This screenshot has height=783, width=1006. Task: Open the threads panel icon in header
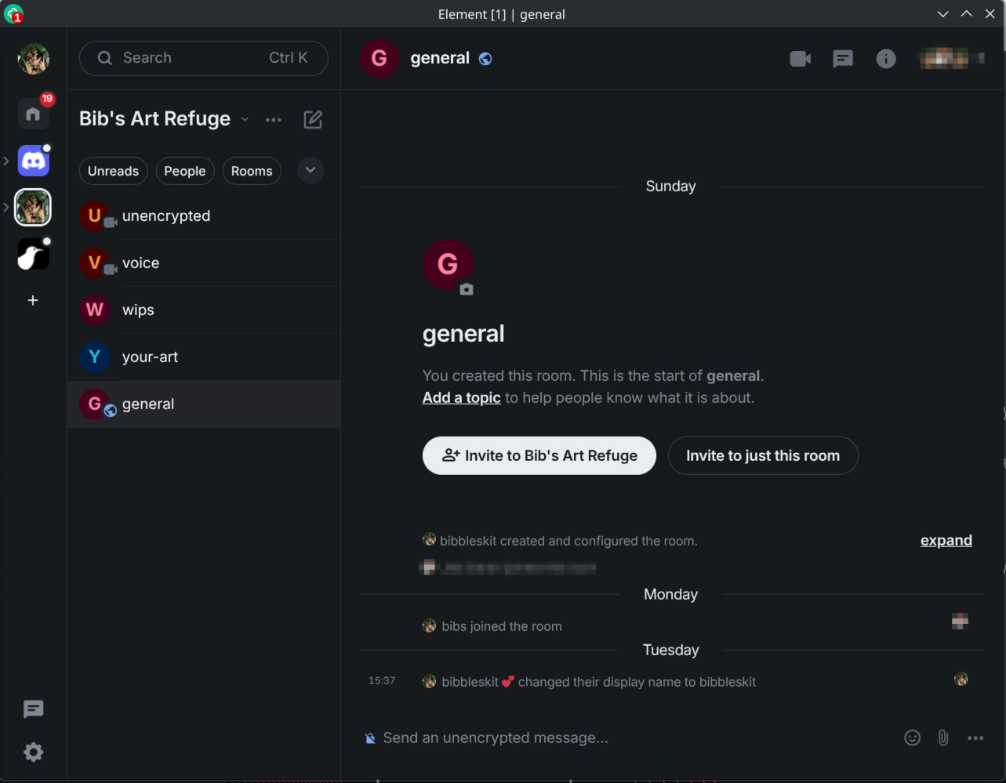[x=843, y=59]
